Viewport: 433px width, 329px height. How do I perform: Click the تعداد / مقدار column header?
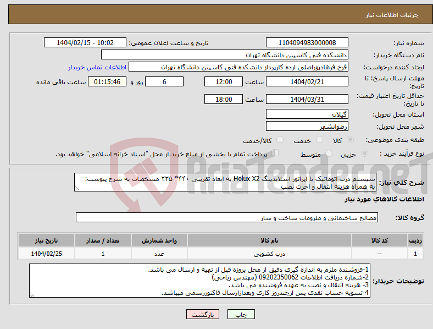tap(103, 240)
